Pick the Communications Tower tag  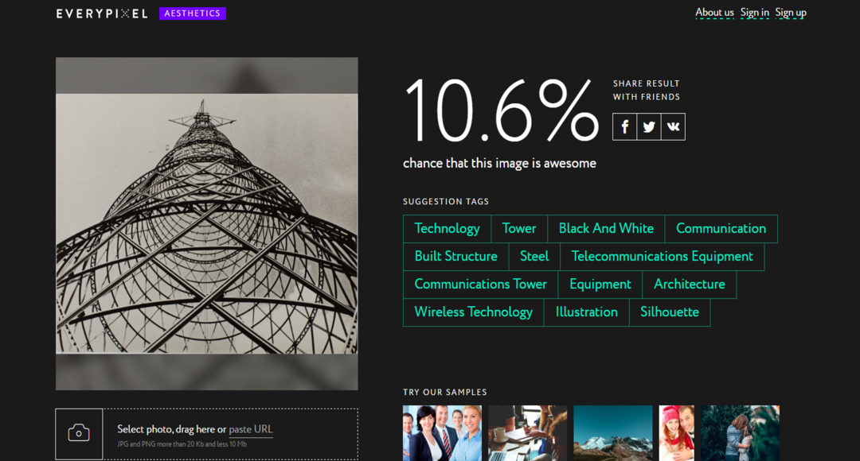click(x=480, y=285)
